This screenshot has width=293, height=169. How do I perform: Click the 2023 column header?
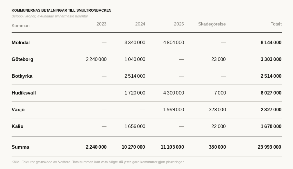click(101, 24)
